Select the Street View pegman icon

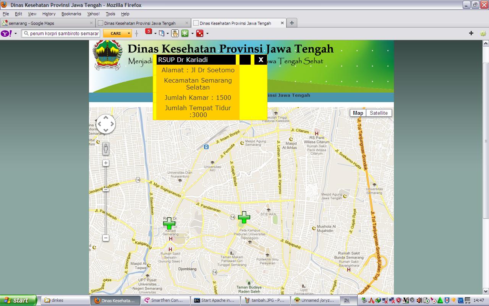pos(106,148)
